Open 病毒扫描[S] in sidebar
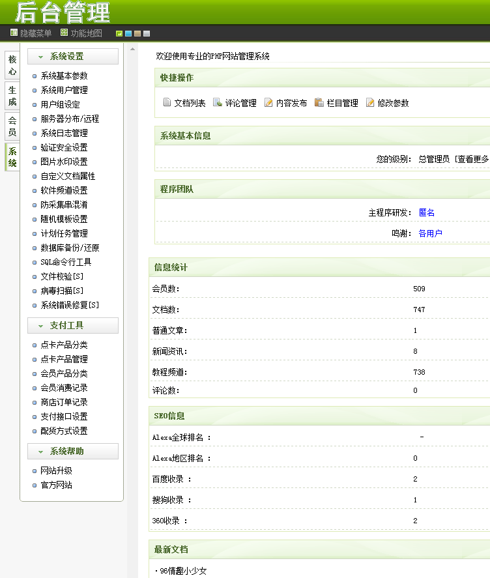 click(62, 291)
